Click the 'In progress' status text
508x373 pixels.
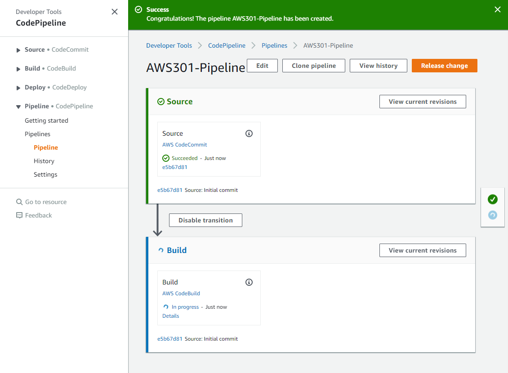pos(185,307)
